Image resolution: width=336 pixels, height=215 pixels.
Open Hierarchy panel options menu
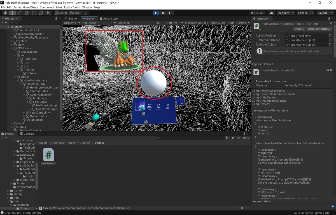point(60,18)
